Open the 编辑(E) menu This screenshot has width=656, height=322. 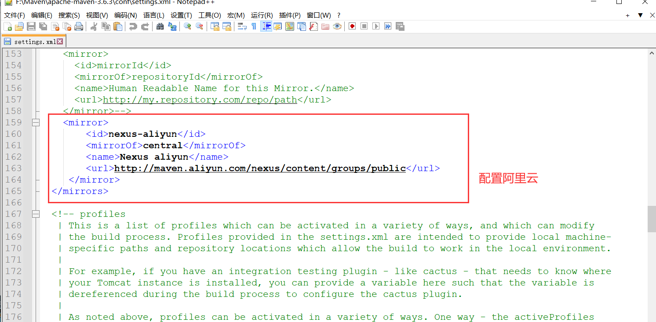click(x=42, y=15)
